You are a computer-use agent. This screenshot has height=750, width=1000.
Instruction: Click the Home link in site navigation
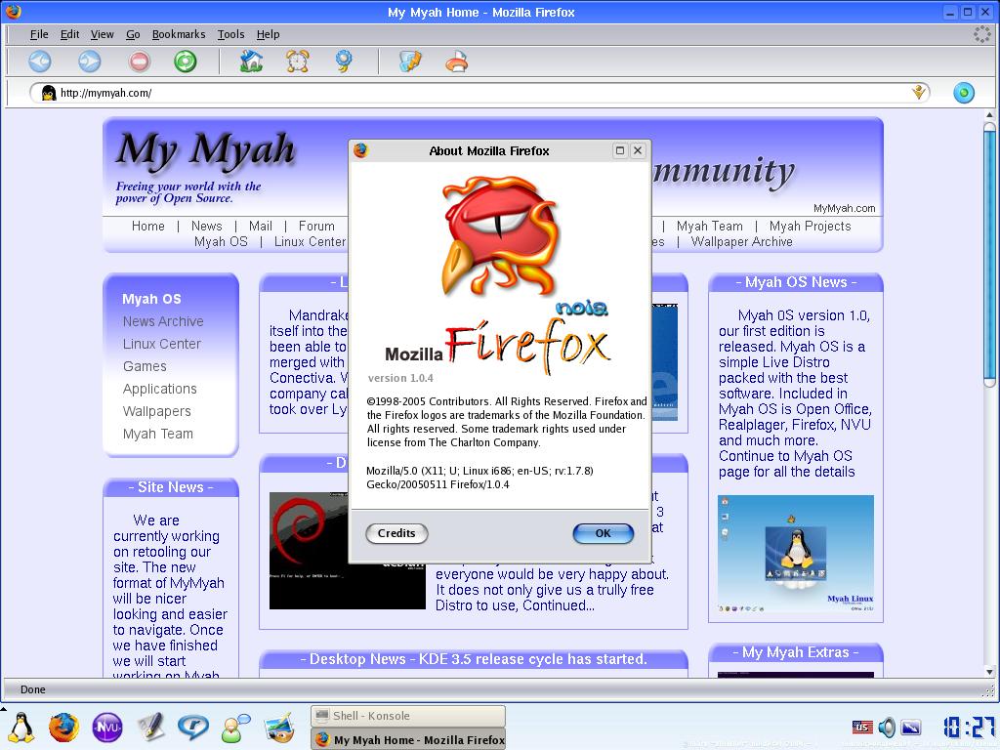point(148,226)
